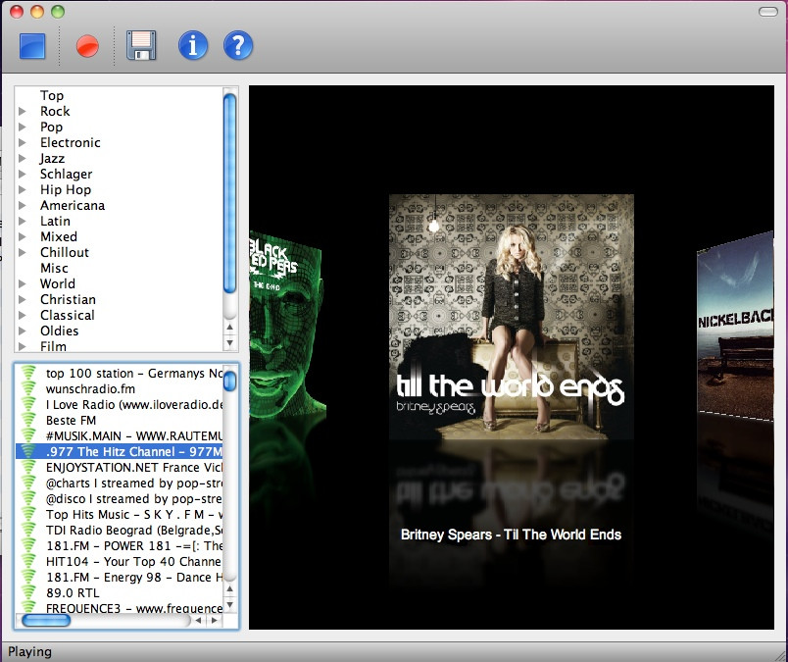Select '181.FM - POWER 181' station
Screen dimensions: 788x662
point(134,546)
